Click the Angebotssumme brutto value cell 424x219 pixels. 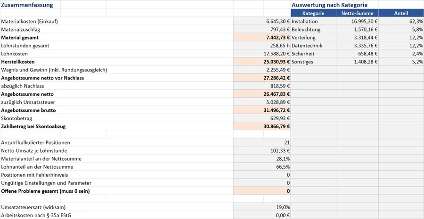(x=262, y=110)
